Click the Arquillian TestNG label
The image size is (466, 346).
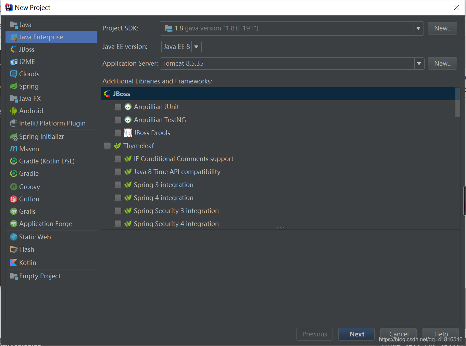(x=160, y=120)
